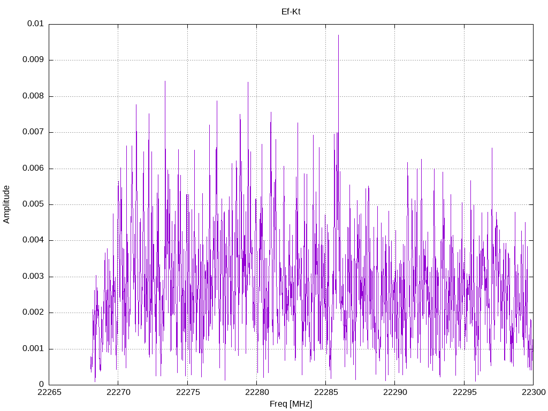Click the x-axis tick label 22270
Screen dimensions: 548x411
pos(118,392)
